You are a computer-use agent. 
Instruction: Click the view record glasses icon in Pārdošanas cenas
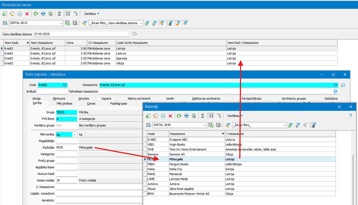point(20,14)
